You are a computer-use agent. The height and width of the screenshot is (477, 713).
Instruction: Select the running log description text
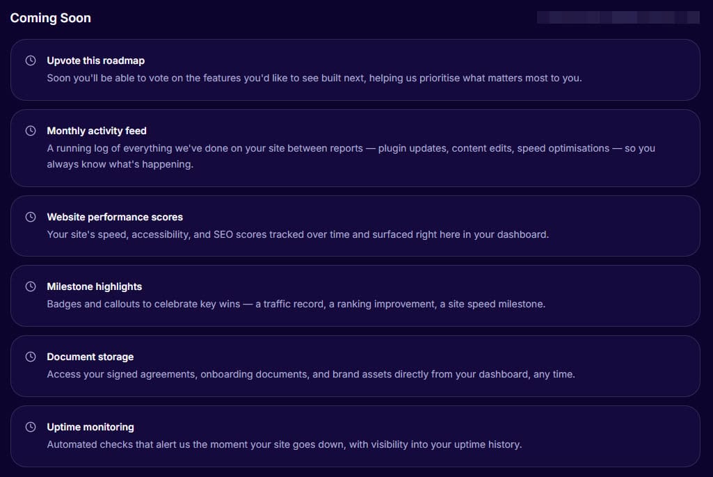coord(351,156)
